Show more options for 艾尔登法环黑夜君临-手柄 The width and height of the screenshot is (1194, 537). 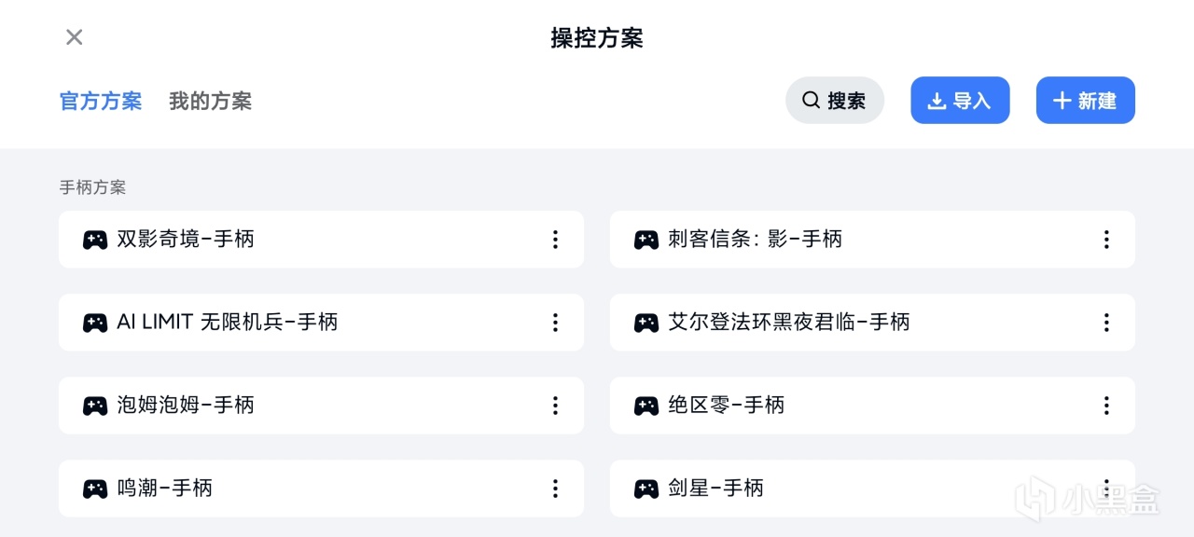pos(1106,323)
